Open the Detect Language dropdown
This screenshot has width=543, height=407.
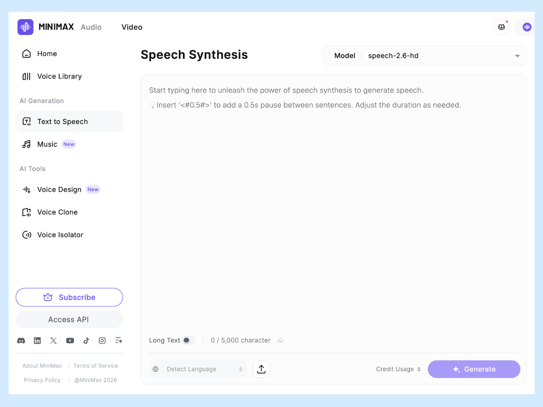[198, 369]
